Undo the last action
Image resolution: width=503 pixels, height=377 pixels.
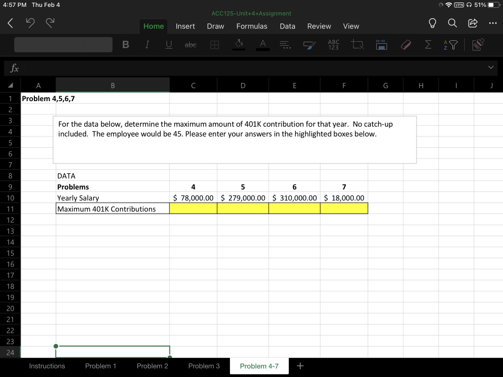[x=30, y=23]
